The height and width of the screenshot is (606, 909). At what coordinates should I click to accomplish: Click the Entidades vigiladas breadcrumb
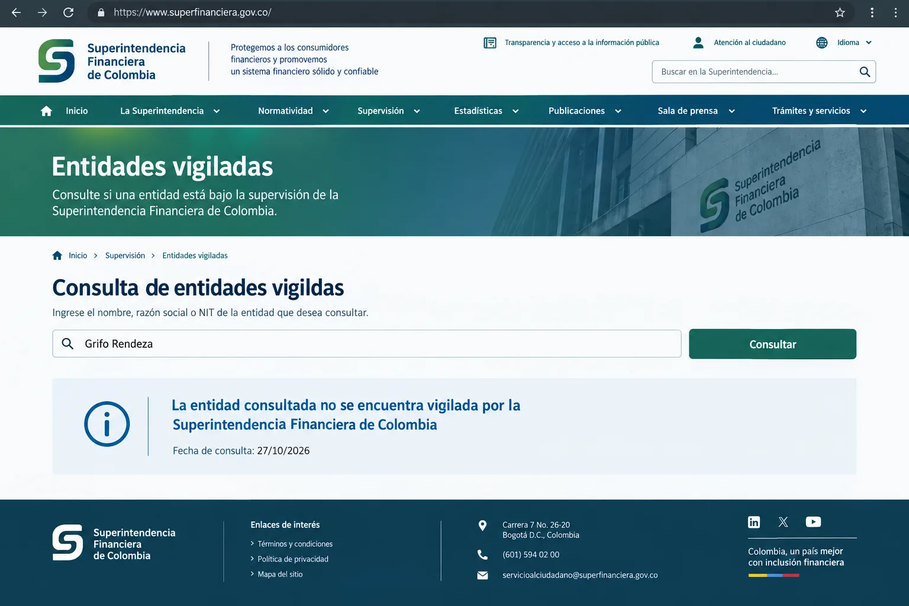(195, 256)
